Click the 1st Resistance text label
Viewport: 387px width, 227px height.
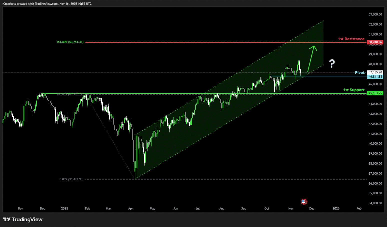click(x=351, y=39)
